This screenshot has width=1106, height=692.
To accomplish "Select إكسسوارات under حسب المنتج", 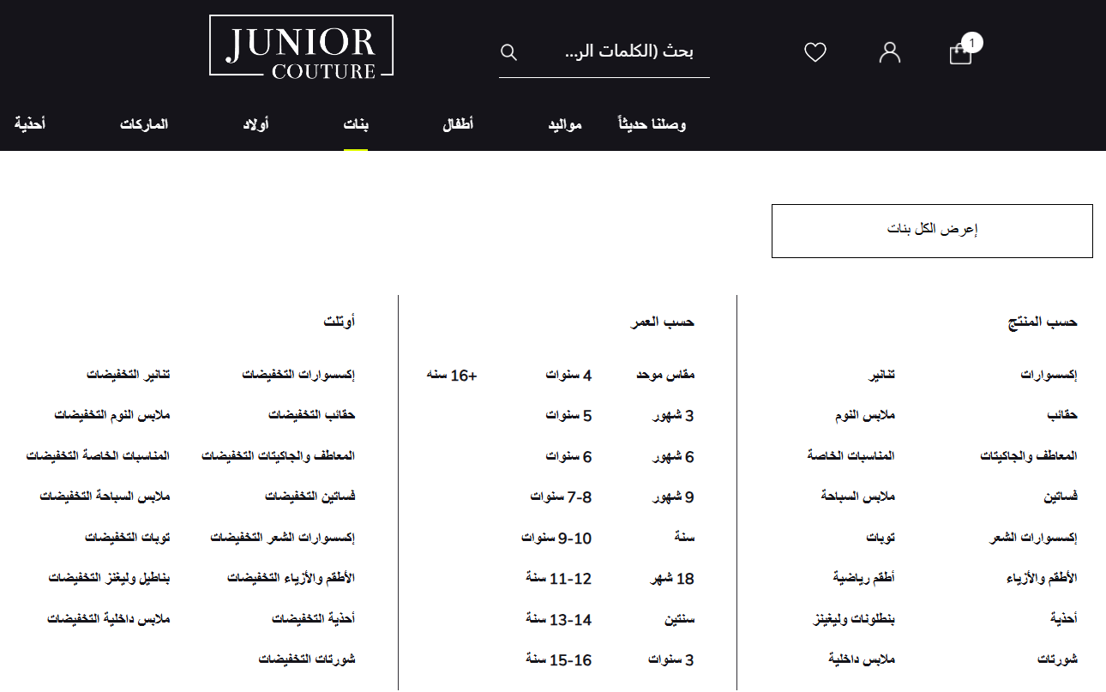I will (x=1049, y=375).
